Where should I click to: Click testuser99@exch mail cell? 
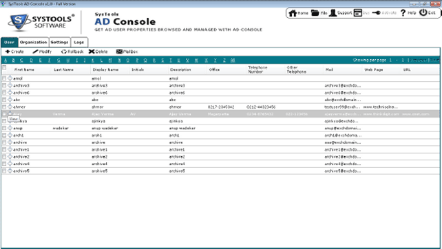[x=342, y=107]
